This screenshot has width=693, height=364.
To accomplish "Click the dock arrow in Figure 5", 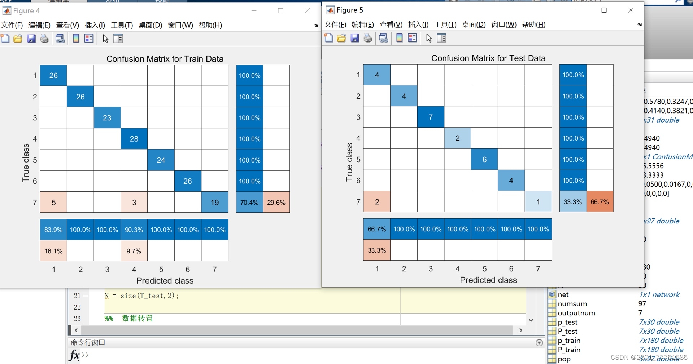I will [640, 25].
